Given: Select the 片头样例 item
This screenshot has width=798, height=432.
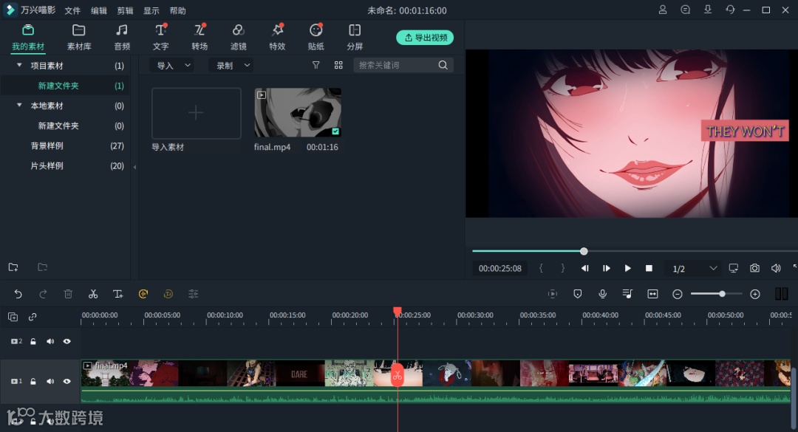Looking at the screenshot, I should tap(47, 166).
